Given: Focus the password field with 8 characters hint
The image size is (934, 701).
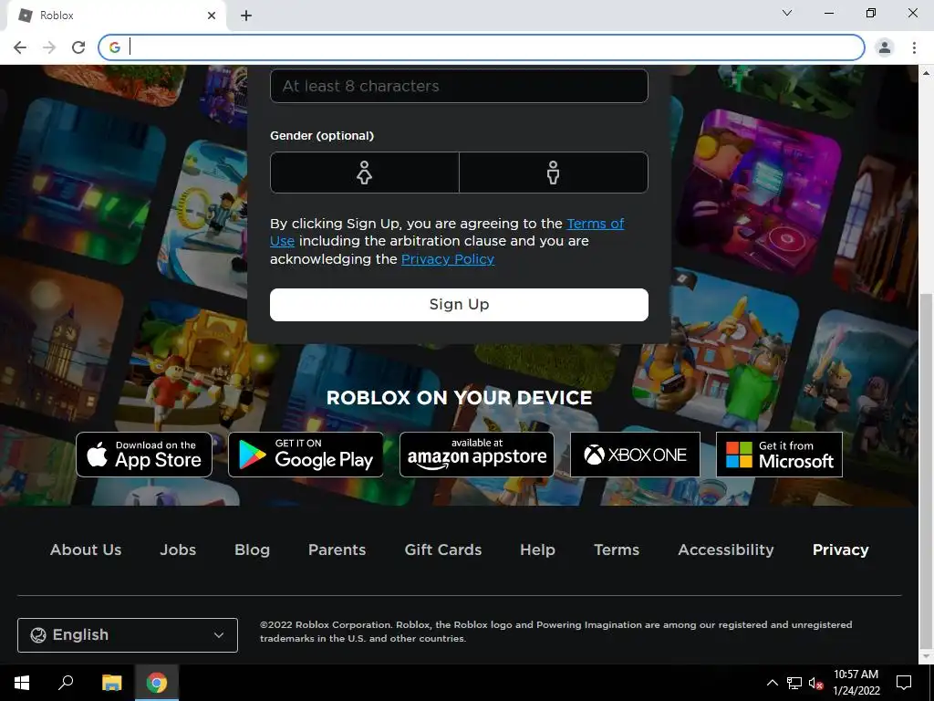Looking at the screenshot, I should tap(459, 86).
